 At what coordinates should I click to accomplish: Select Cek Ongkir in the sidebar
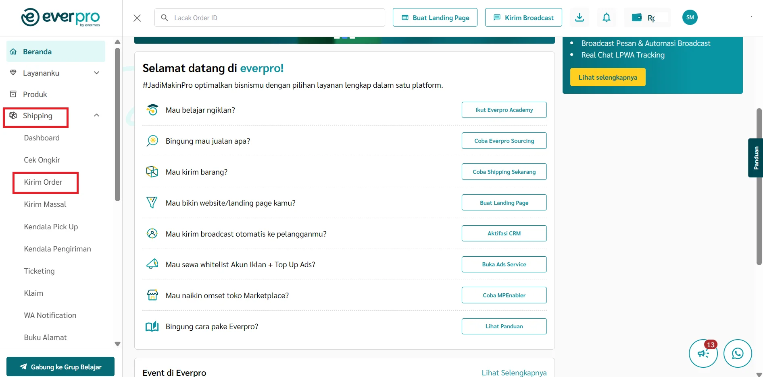pyautogui.click(x=42, y=160)
